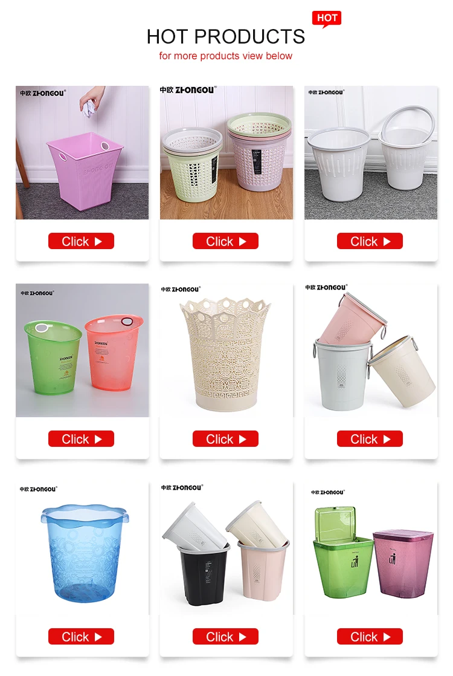Open the pink, gray, beige handled bins image

(x=371, y=350)
